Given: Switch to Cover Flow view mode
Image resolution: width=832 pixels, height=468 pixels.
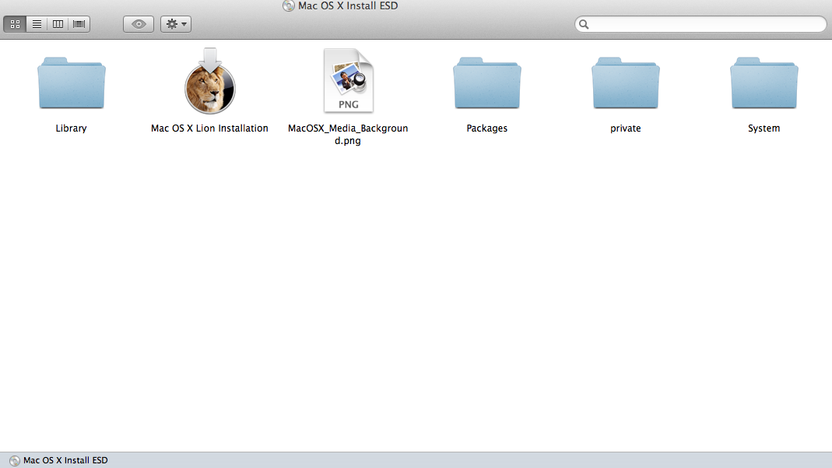Looking at the screenshot, I should [x=79, y=24].
